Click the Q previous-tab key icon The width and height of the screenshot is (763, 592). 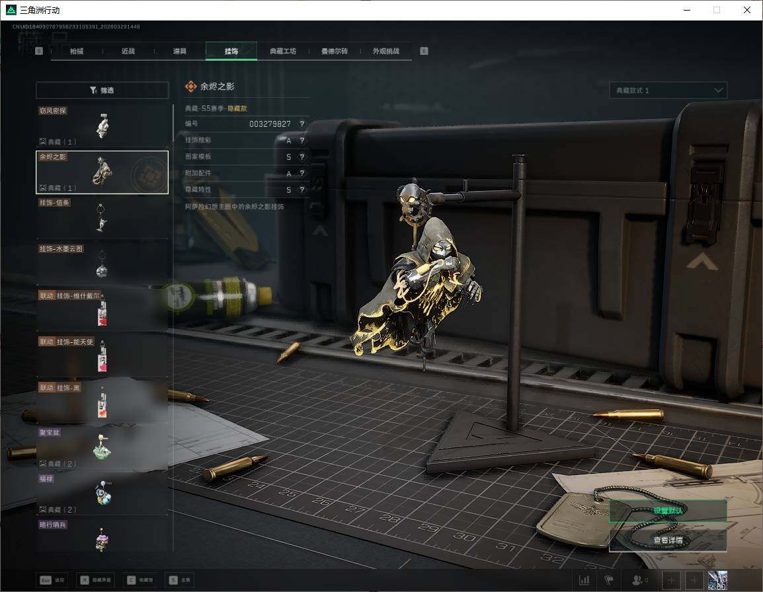pyautogui.click(x=39, y=51)
